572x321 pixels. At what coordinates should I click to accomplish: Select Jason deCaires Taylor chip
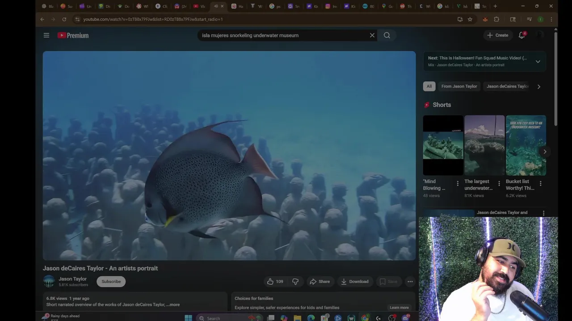(x=507, y=86)
